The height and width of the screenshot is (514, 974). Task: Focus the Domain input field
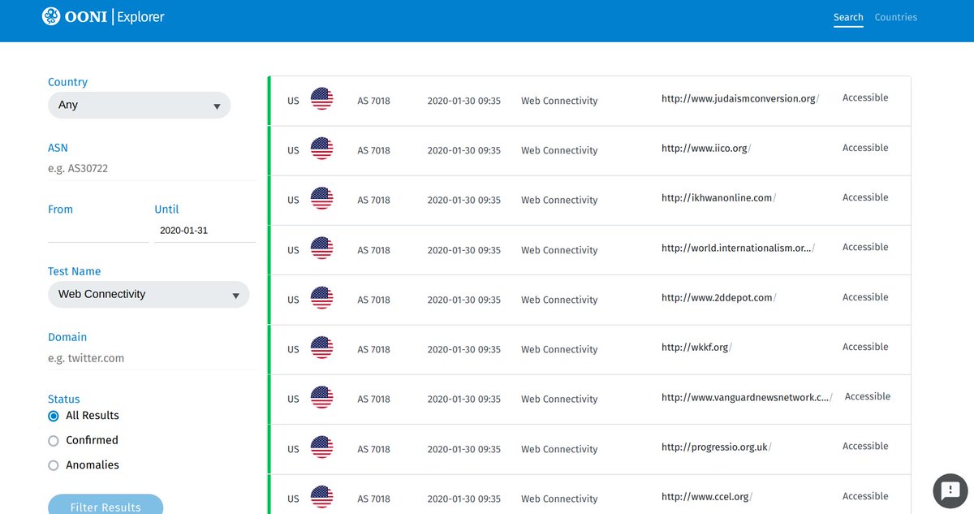pos(152,358)
